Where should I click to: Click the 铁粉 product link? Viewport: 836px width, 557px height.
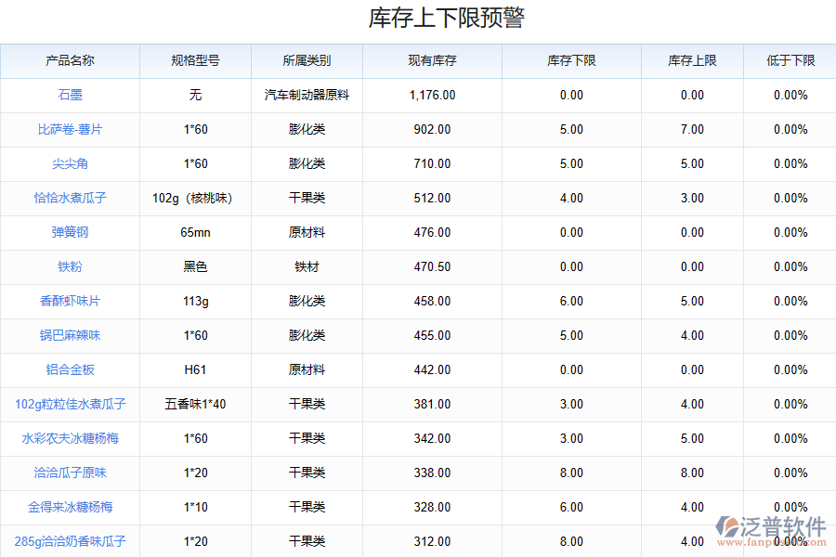tap(69, 267)
